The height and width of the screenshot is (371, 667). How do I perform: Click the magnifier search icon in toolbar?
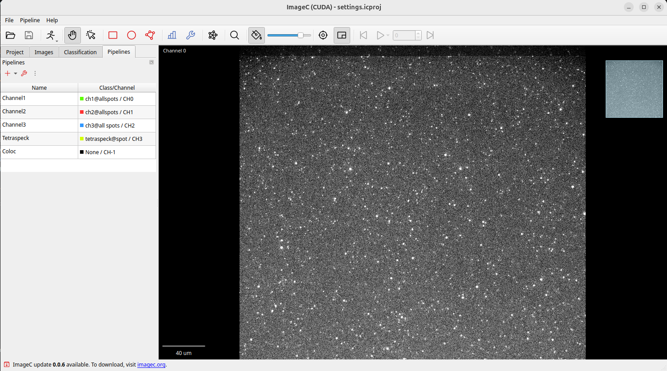(235, 35)
